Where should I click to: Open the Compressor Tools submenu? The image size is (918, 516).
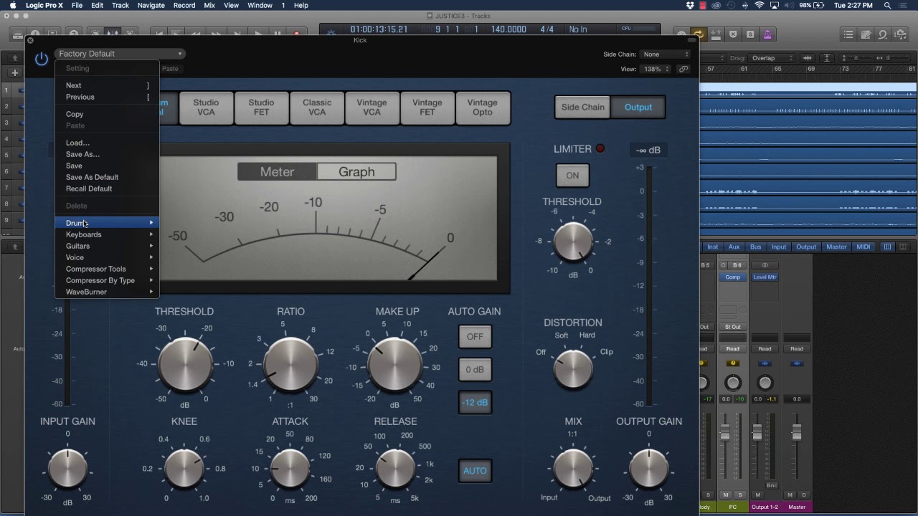coord(107,269)
